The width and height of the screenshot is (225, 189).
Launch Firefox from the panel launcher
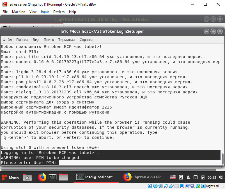click(x=42, y=177)
